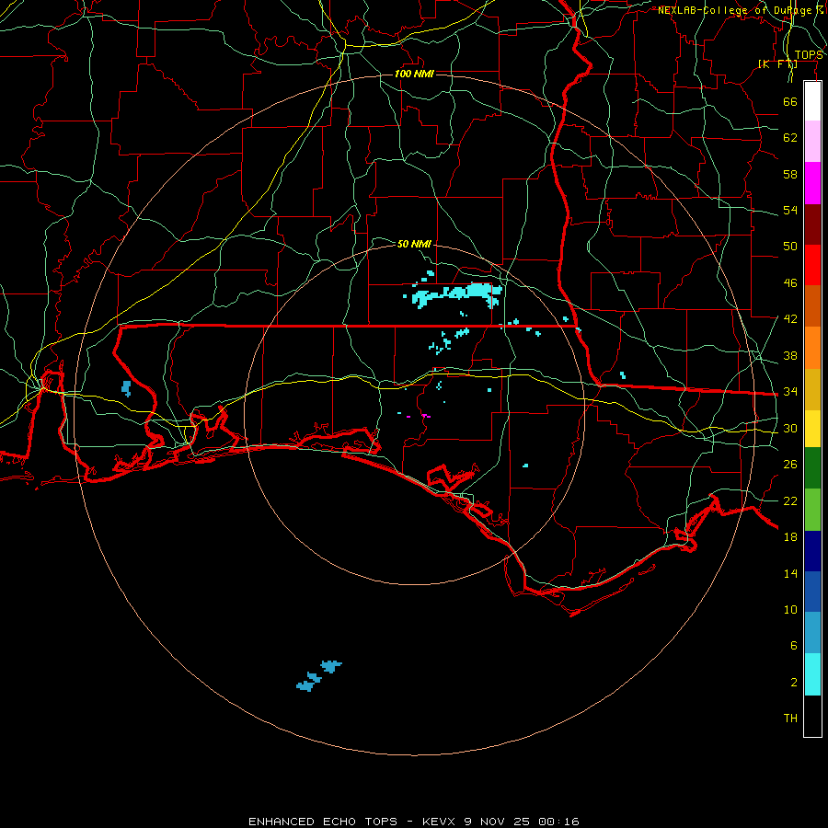The image size is (828, 828).
Task: Click the yellow legend swatch near 30
Action: (x=812, y=429)
